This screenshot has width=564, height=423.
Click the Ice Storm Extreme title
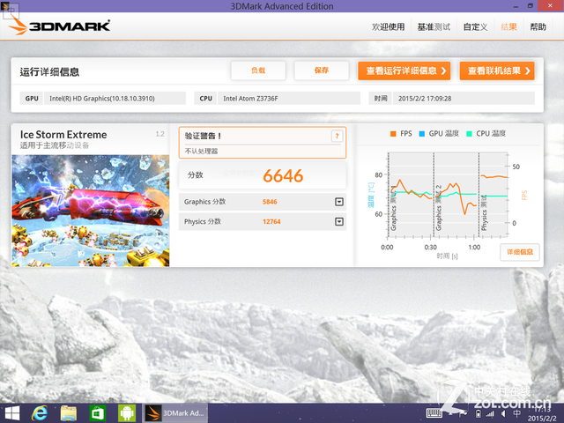[x=63, y=135]
